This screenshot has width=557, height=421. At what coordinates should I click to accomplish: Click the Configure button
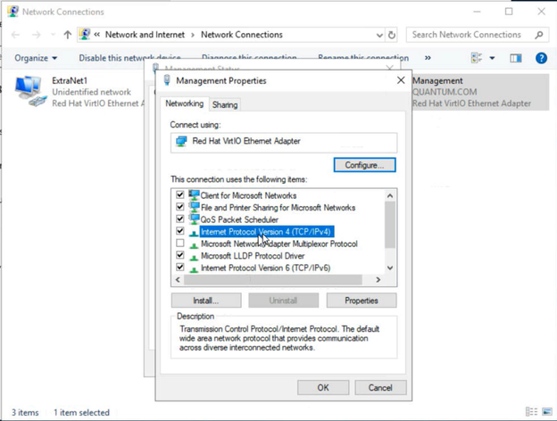[x=364, y=165]
